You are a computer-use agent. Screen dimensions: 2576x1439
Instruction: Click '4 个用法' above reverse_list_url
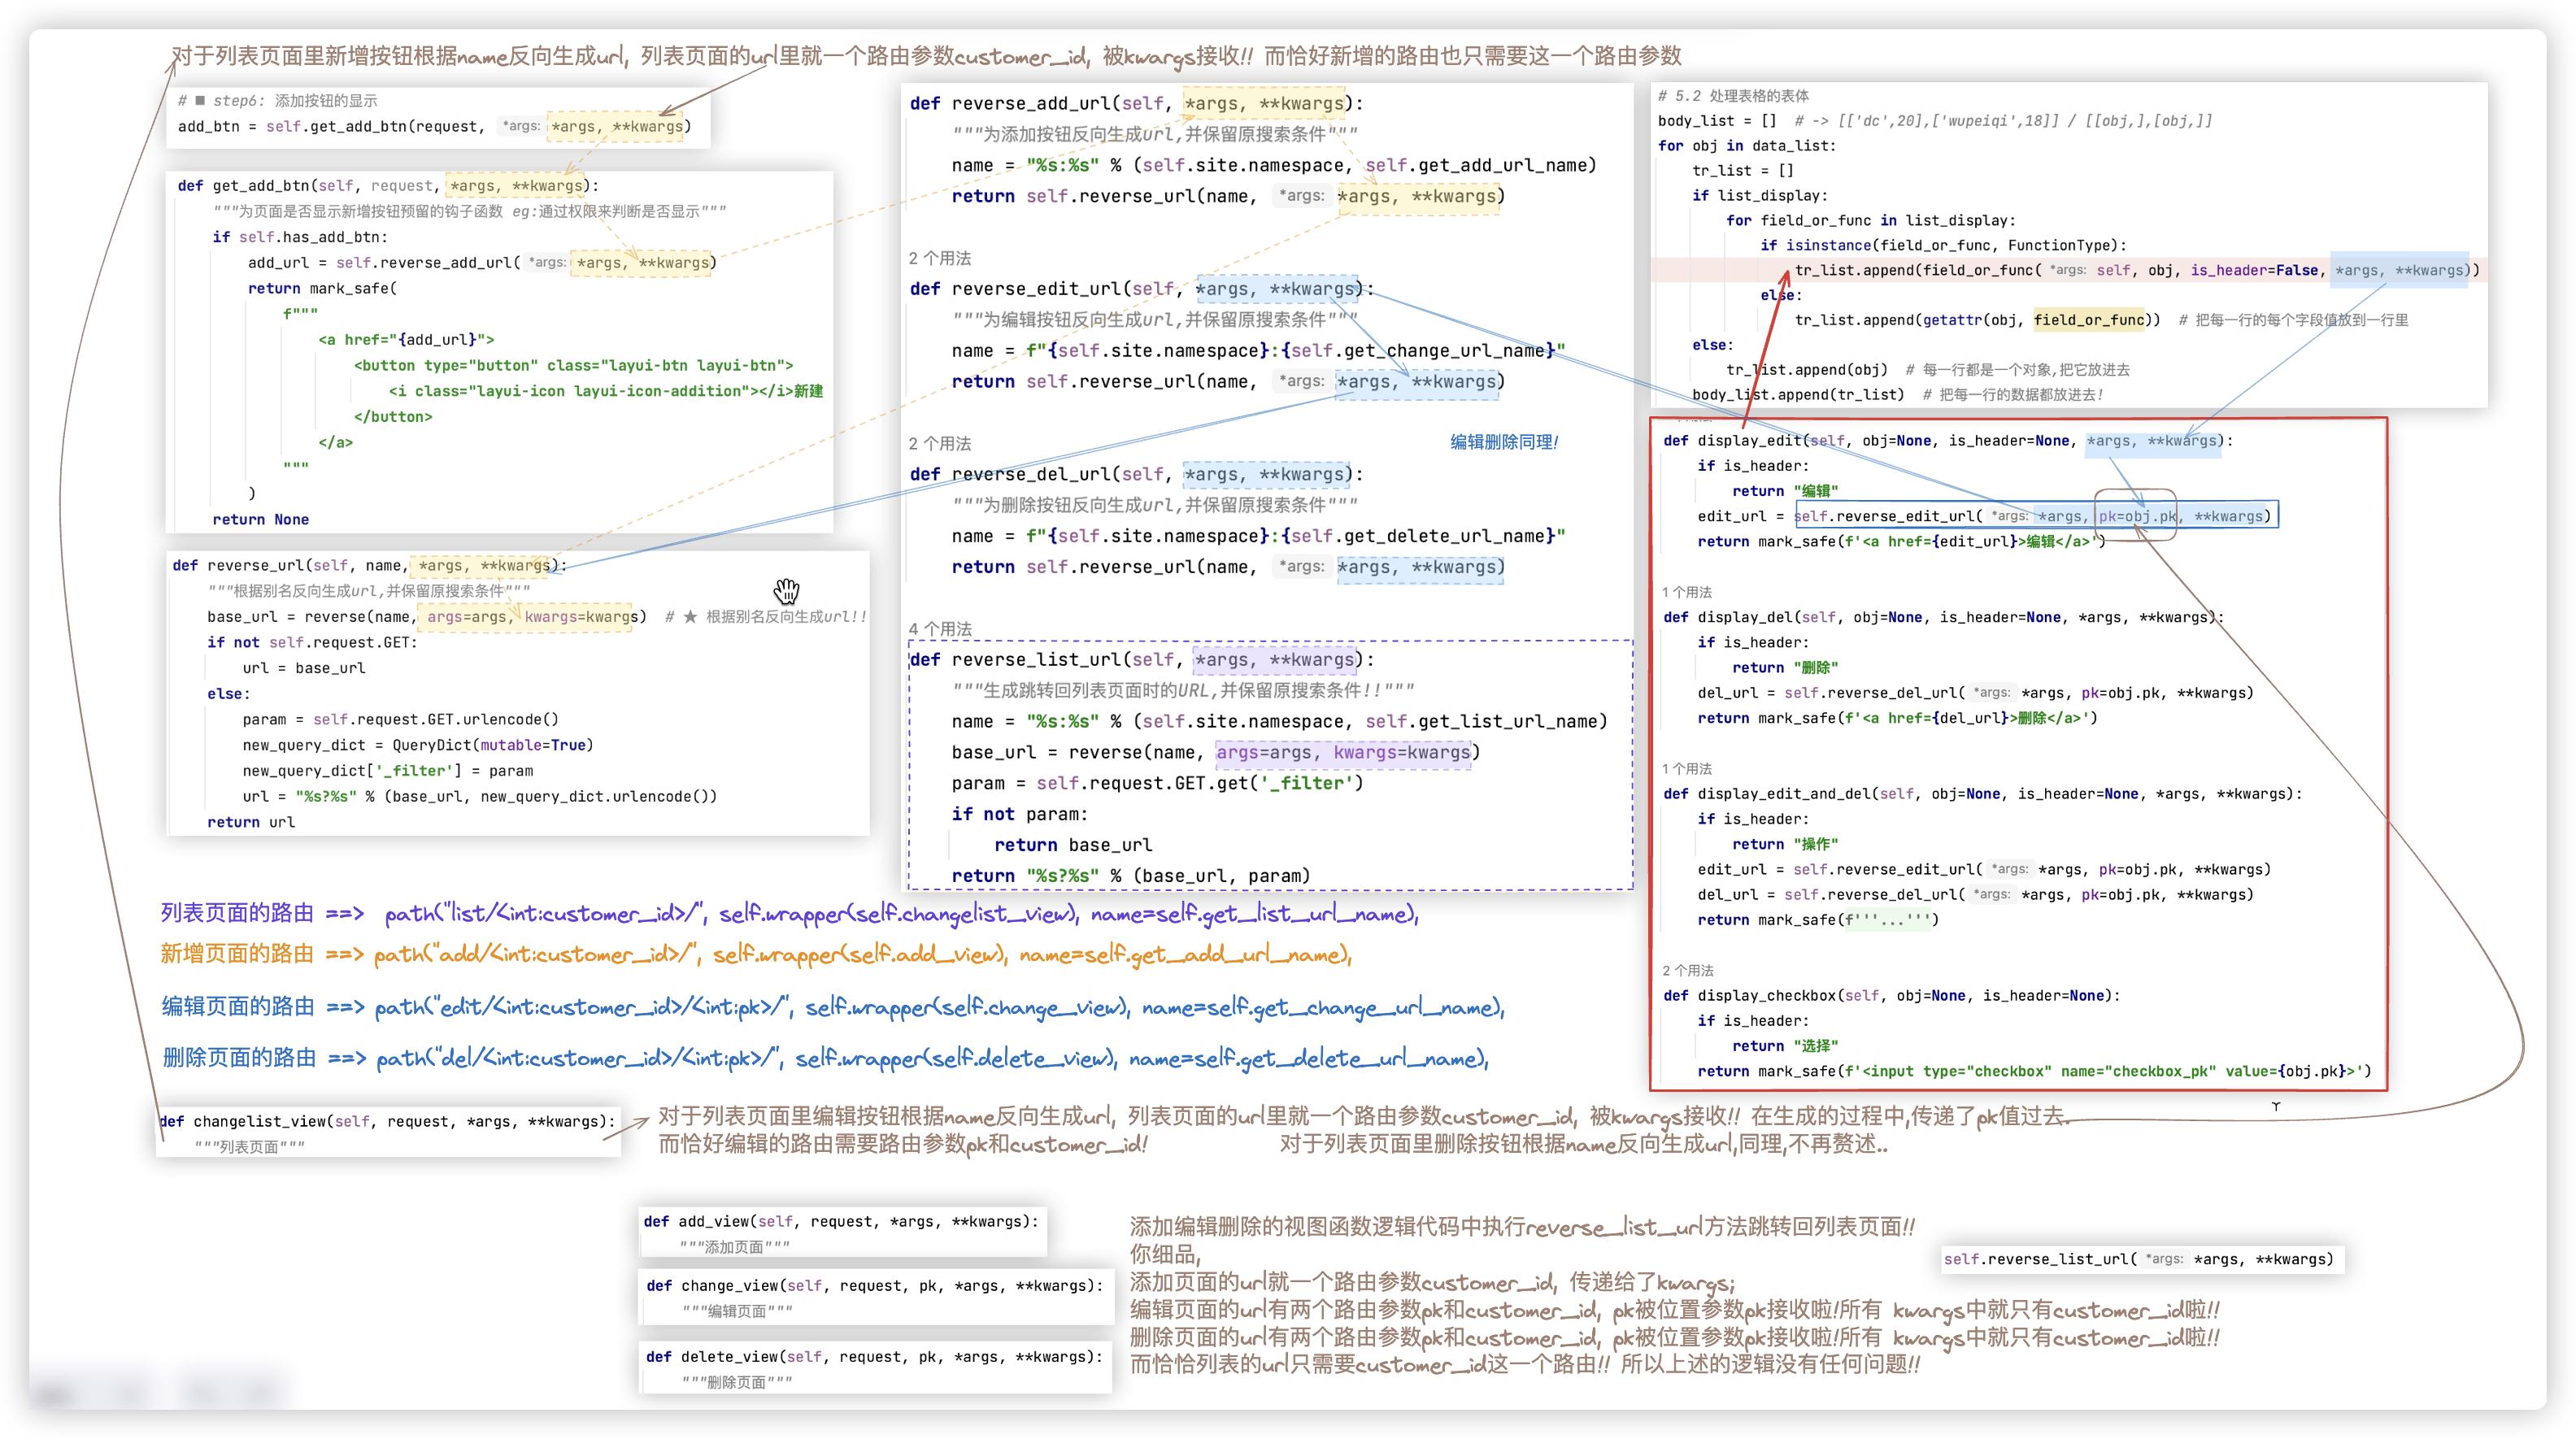click(939, 629)
